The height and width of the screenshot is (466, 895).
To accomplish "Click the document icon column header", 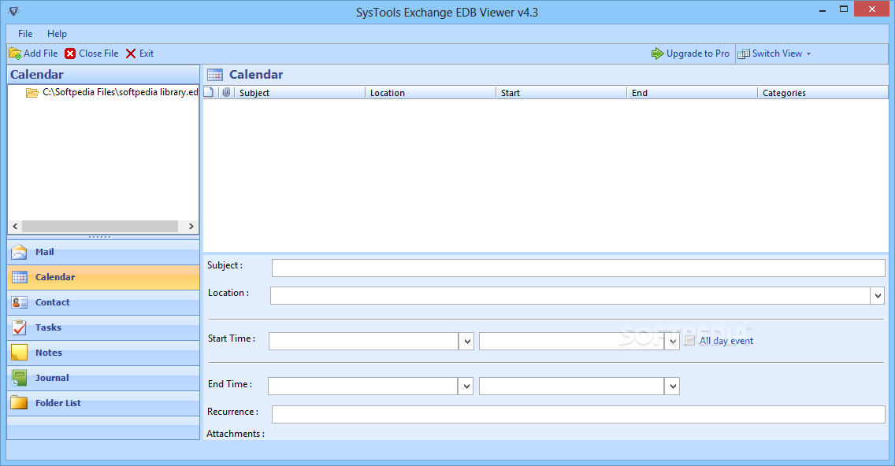I will [209, 92].
